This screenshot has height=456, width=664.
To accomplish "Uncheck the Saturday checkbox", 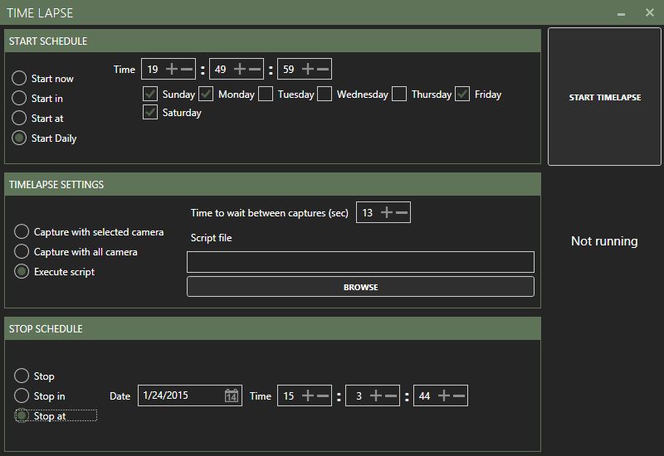I will point(150,112).
